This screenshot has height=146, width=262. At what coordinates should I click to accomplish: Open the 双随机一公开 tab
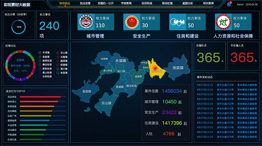pyautogui.click(x=106, y=3)
